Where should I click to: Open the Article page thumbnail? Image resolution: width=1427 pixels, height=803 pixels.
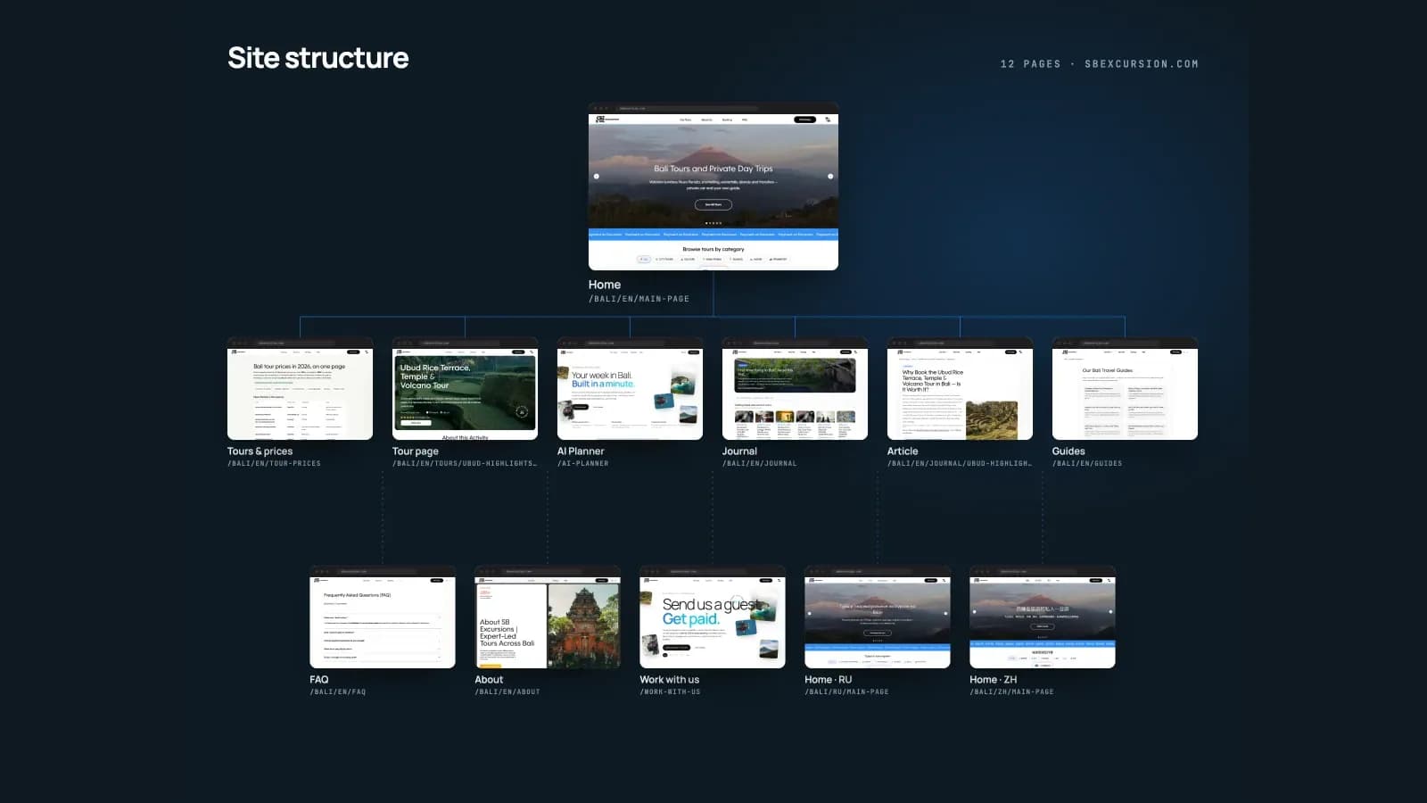pos(960,388)
